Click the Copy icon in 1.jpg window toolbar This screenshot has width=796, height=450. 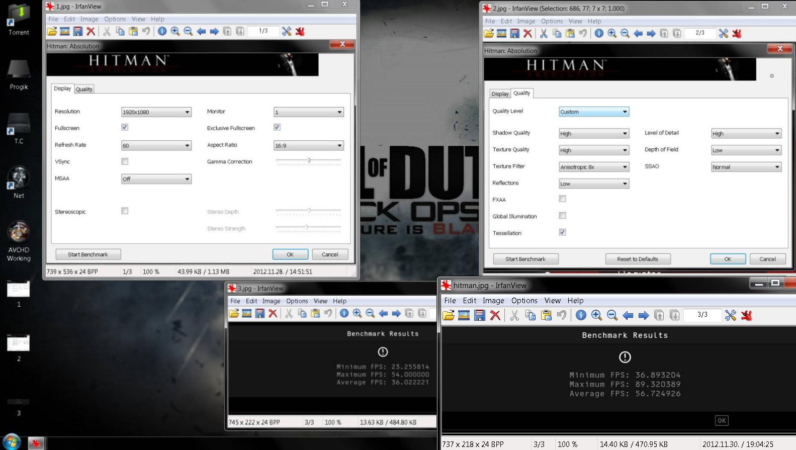pos(120,31)
